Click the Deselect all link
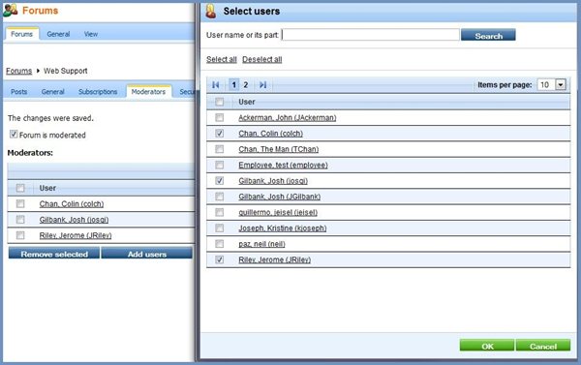 [x=262, y=59]
